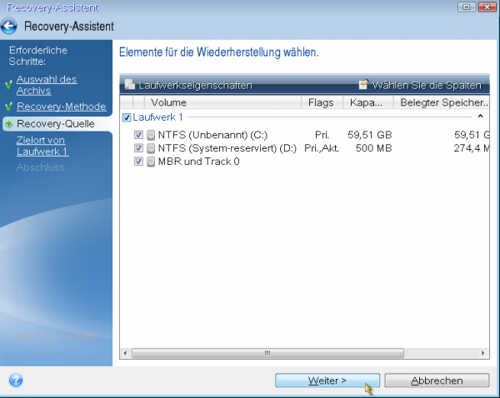Go to the Recovery-Methode step
This screenshot has width=500, height=398.
pos(61,107)
